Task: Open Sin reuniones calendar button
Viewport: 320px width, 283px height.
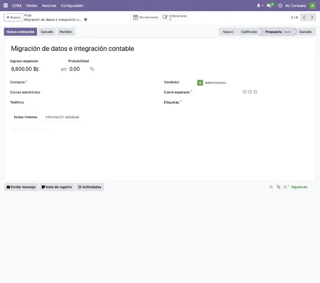Action: click(146, 17)
